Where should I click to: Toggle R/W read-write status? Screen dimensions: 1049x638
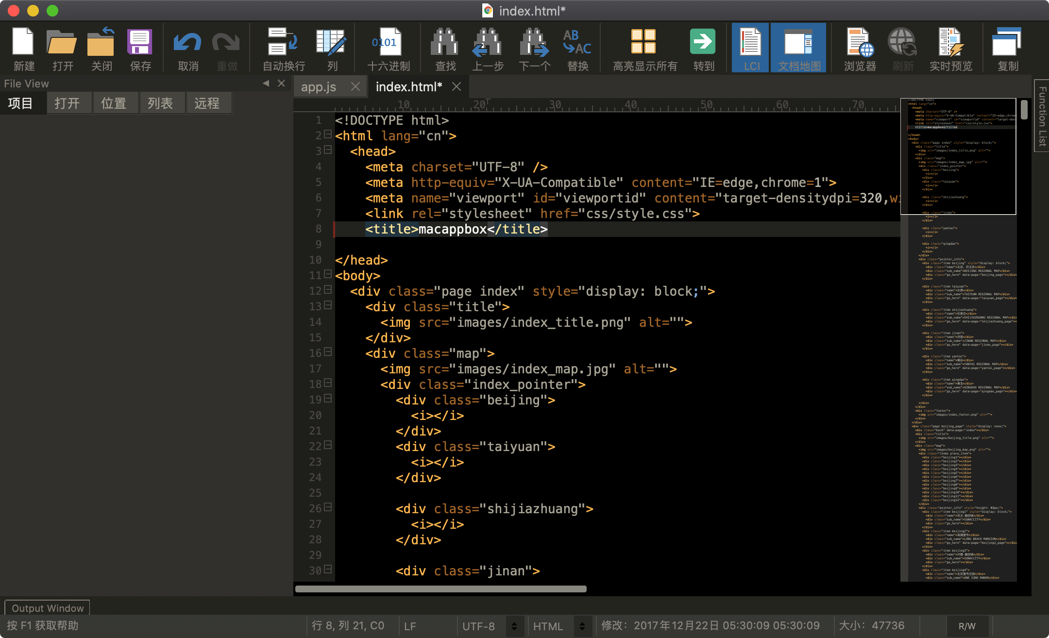coord(967,626)
